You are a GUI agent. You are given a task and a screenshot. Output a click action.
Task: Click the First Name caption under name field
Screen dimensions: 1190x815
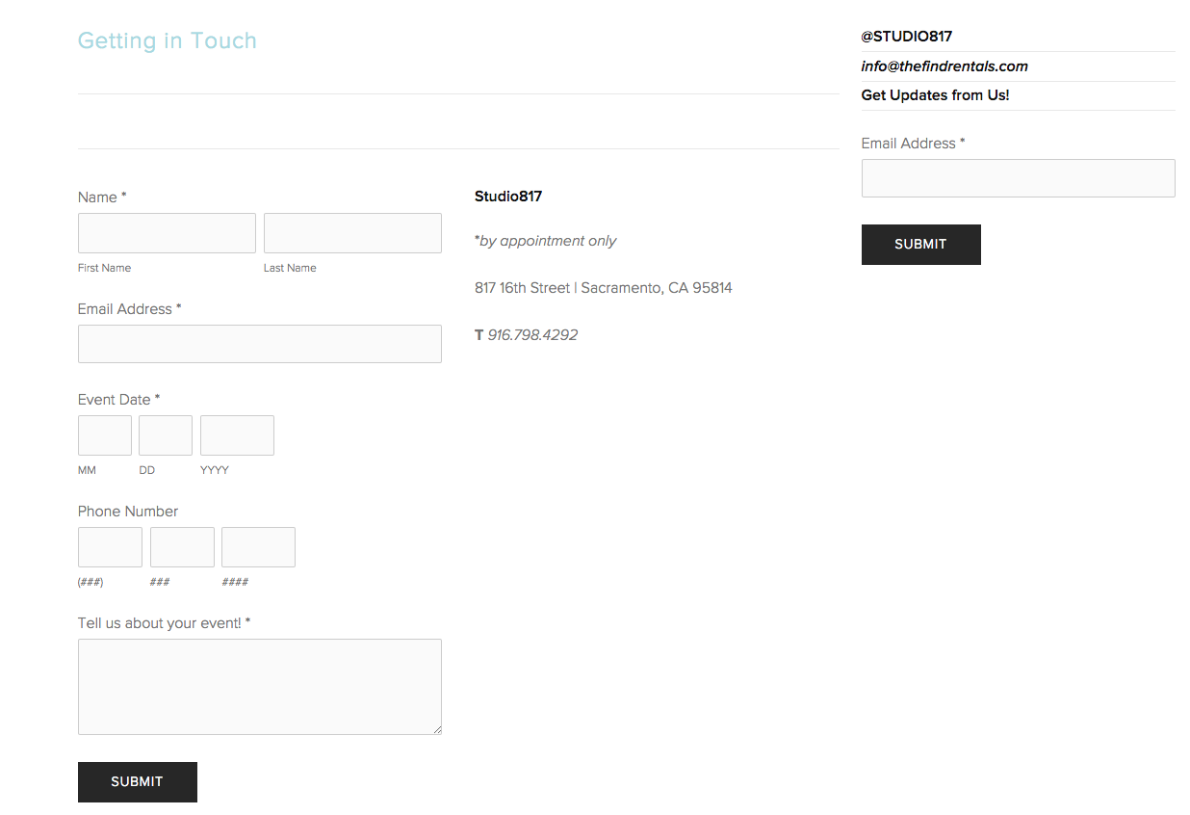pyautogui.click(x=104, y=268)
